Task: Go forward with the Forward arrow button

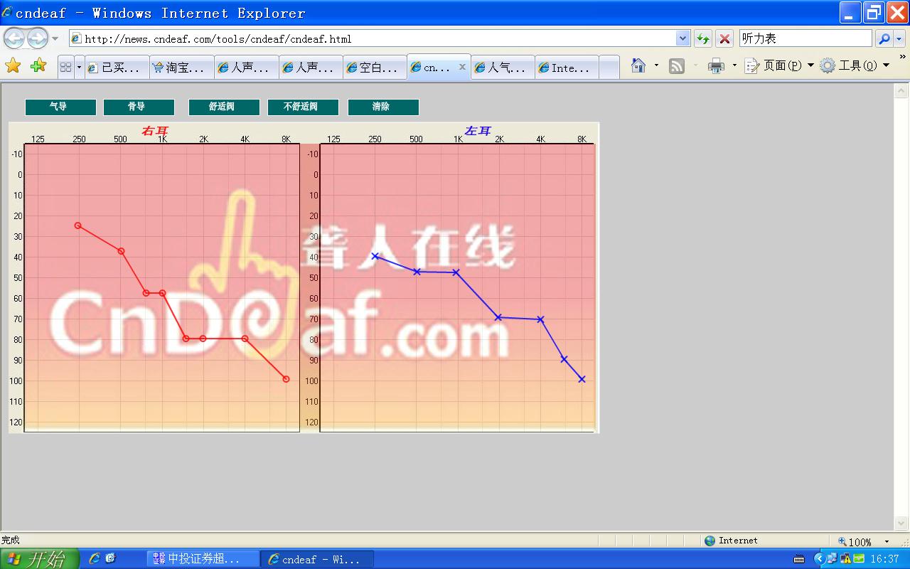Action: coord(37,38)
